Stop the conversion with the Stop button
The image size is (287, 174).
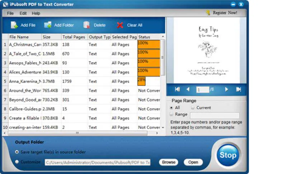tap(228, 155)
